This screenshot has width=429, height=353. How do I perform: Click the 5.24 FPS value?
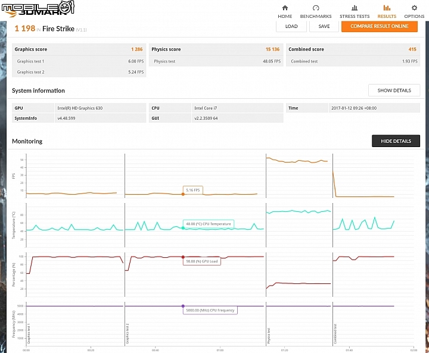[x=136, y=72]
